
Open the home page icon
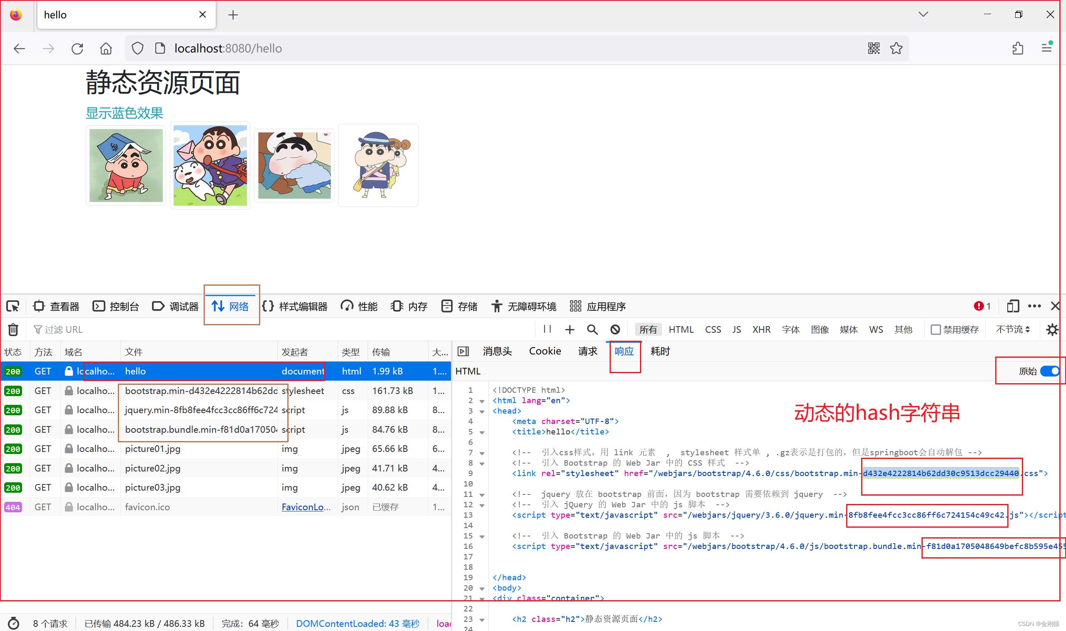coord(106,48)
